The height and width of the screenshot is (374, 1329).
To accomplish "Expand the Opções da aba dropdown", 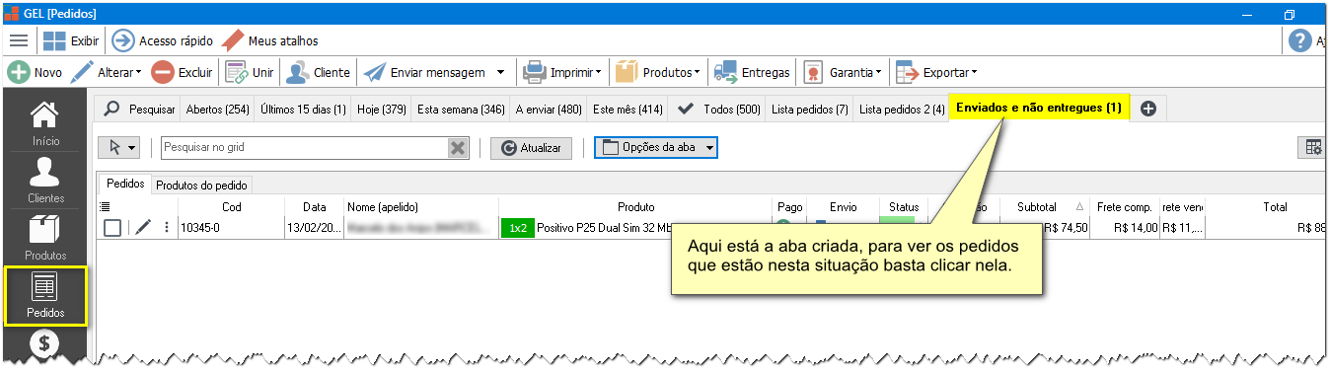I will (655, 147).
